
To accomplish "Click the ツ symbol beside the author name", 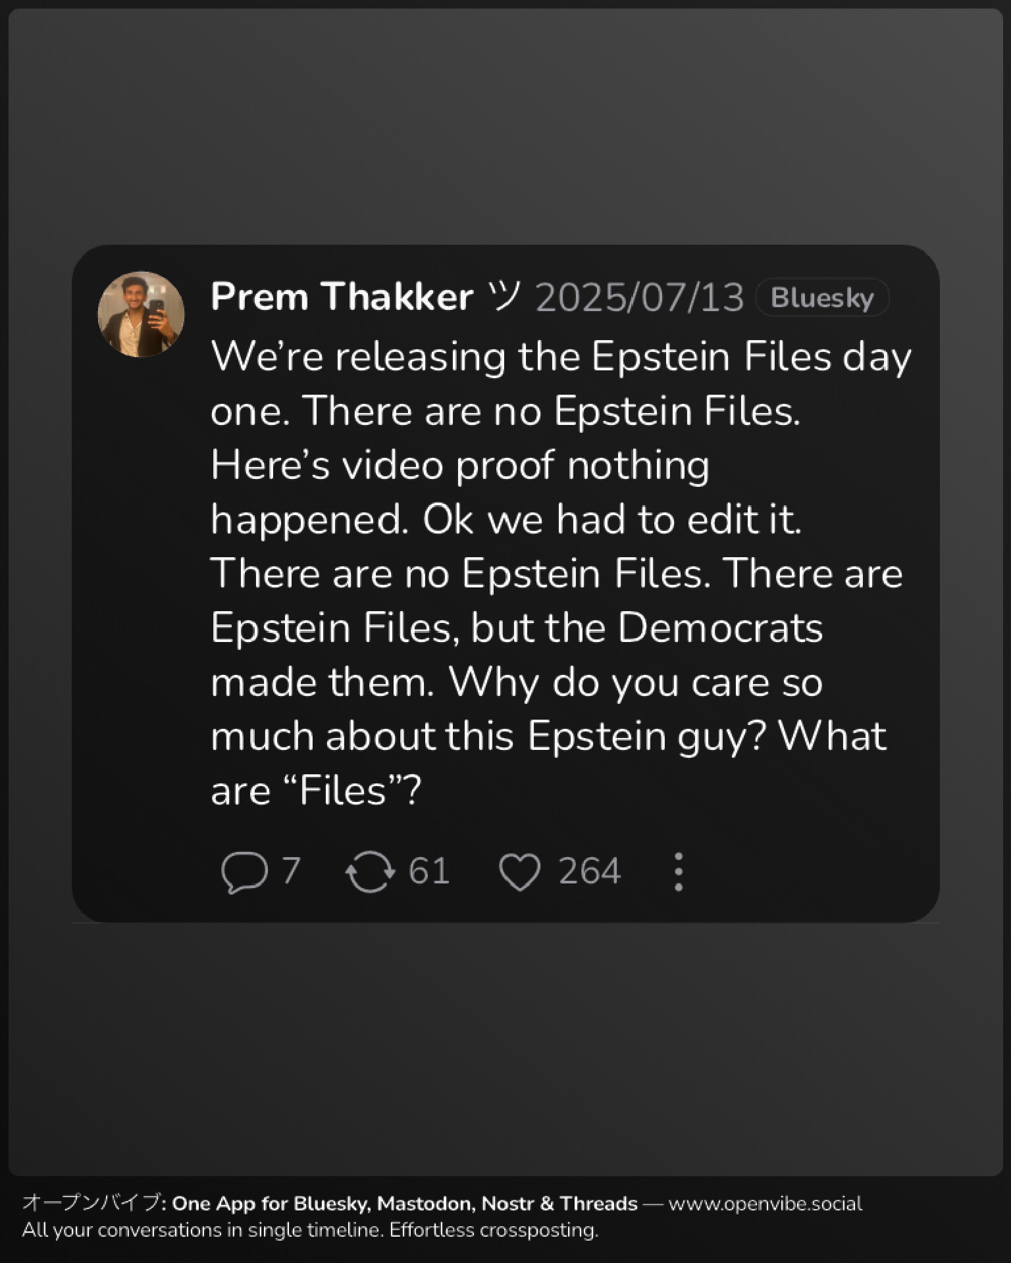I will (x=505, y=296).
